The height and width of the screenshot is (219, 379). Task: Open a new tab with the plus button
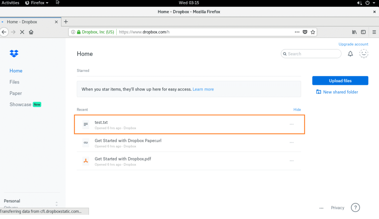pos(66,22)
